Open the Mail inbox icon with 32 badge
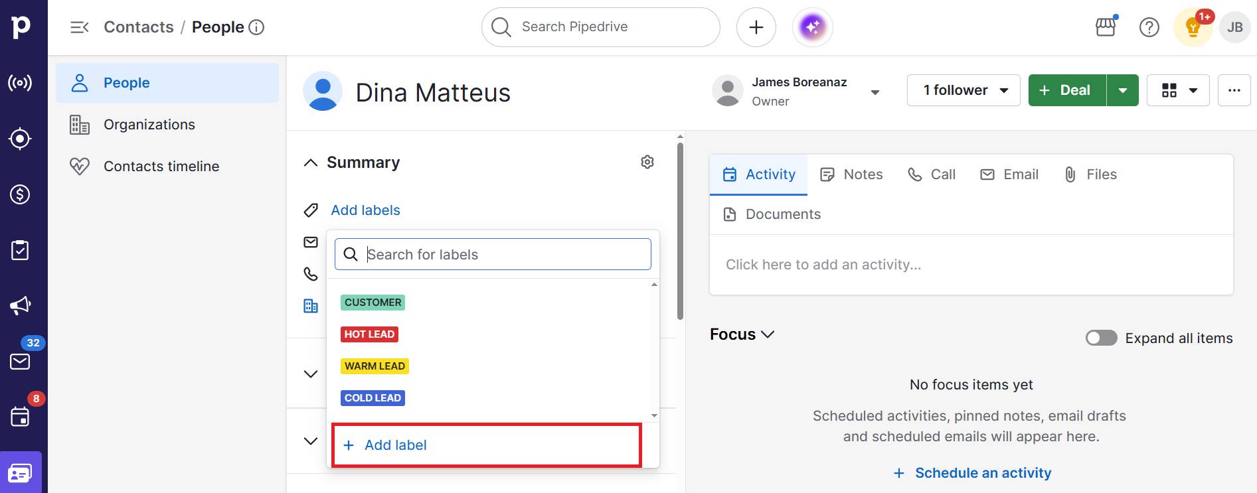Image resolution: width=1257 pixels, height=493 pixels. coord(20,361)
